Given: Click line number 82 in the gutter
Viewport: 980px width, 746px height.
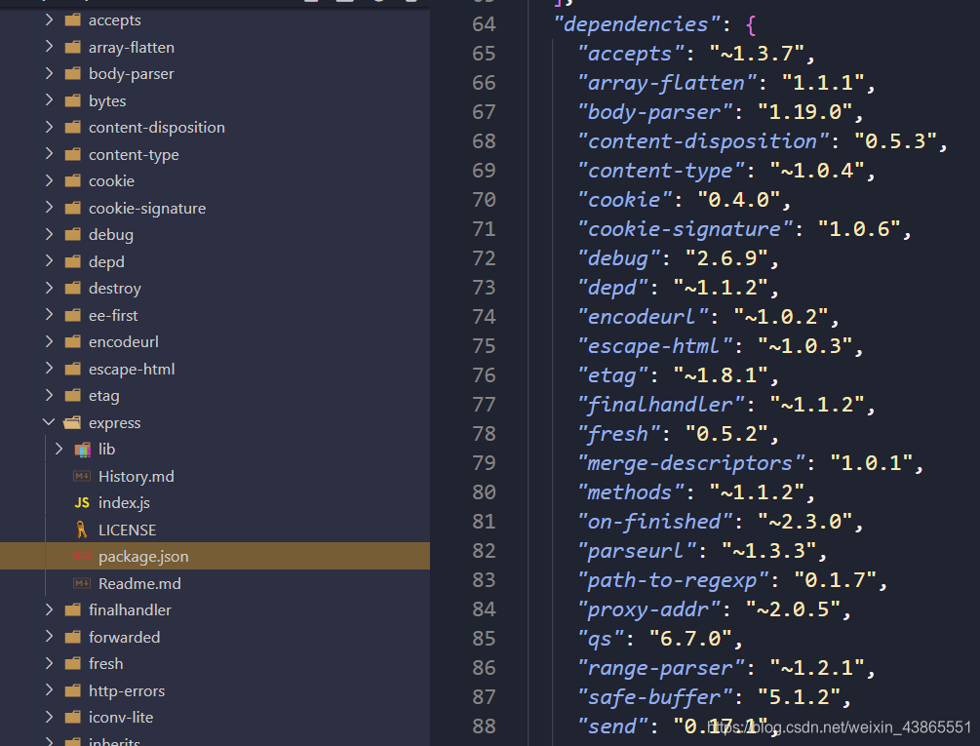Looking at the screenshot, I should tap(484, 551).
